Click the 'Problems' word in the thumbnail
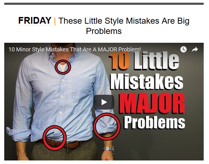The height and width of the screenshot is (164, 209). pyautogui.click(x=154, y=122)
